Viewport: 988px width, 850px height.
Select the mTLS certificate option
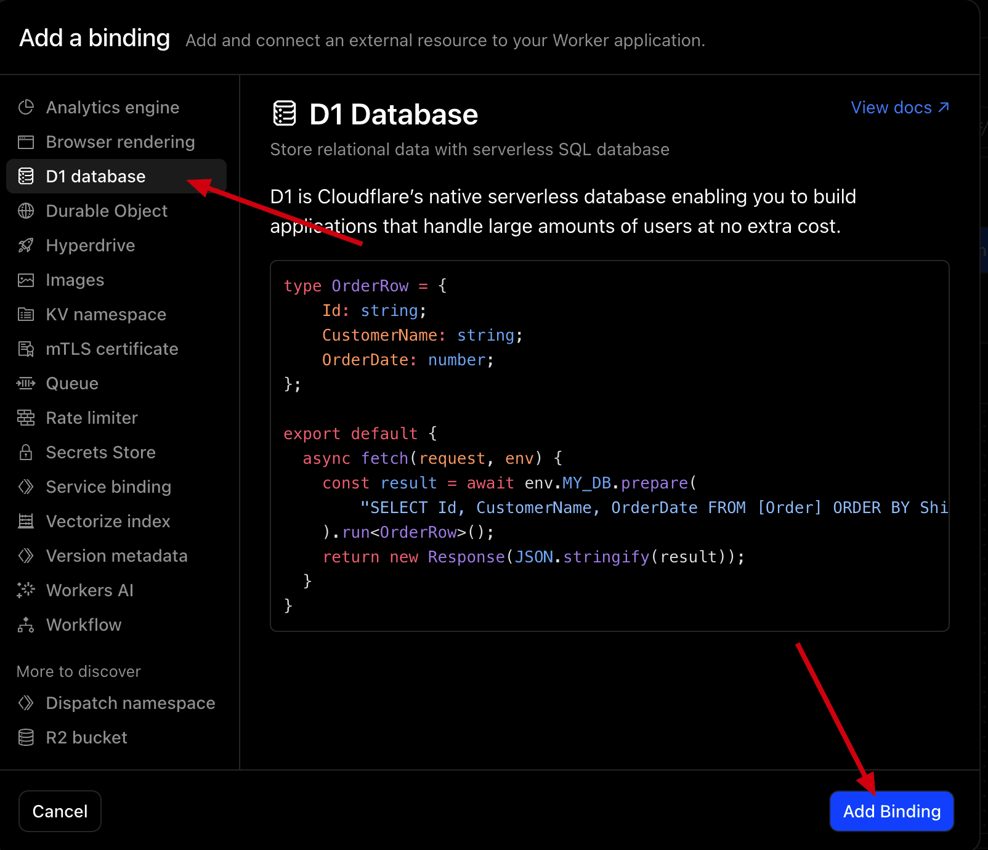[x=111, y=349]
